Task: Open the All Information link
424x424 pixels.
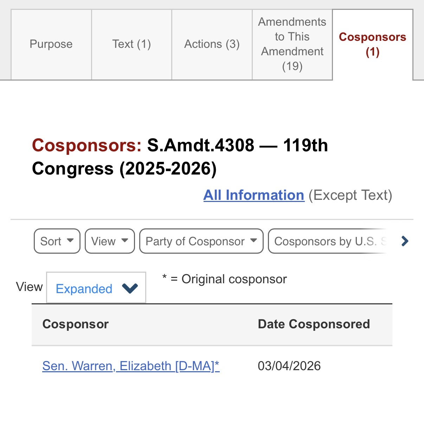Action: [253, 195]
